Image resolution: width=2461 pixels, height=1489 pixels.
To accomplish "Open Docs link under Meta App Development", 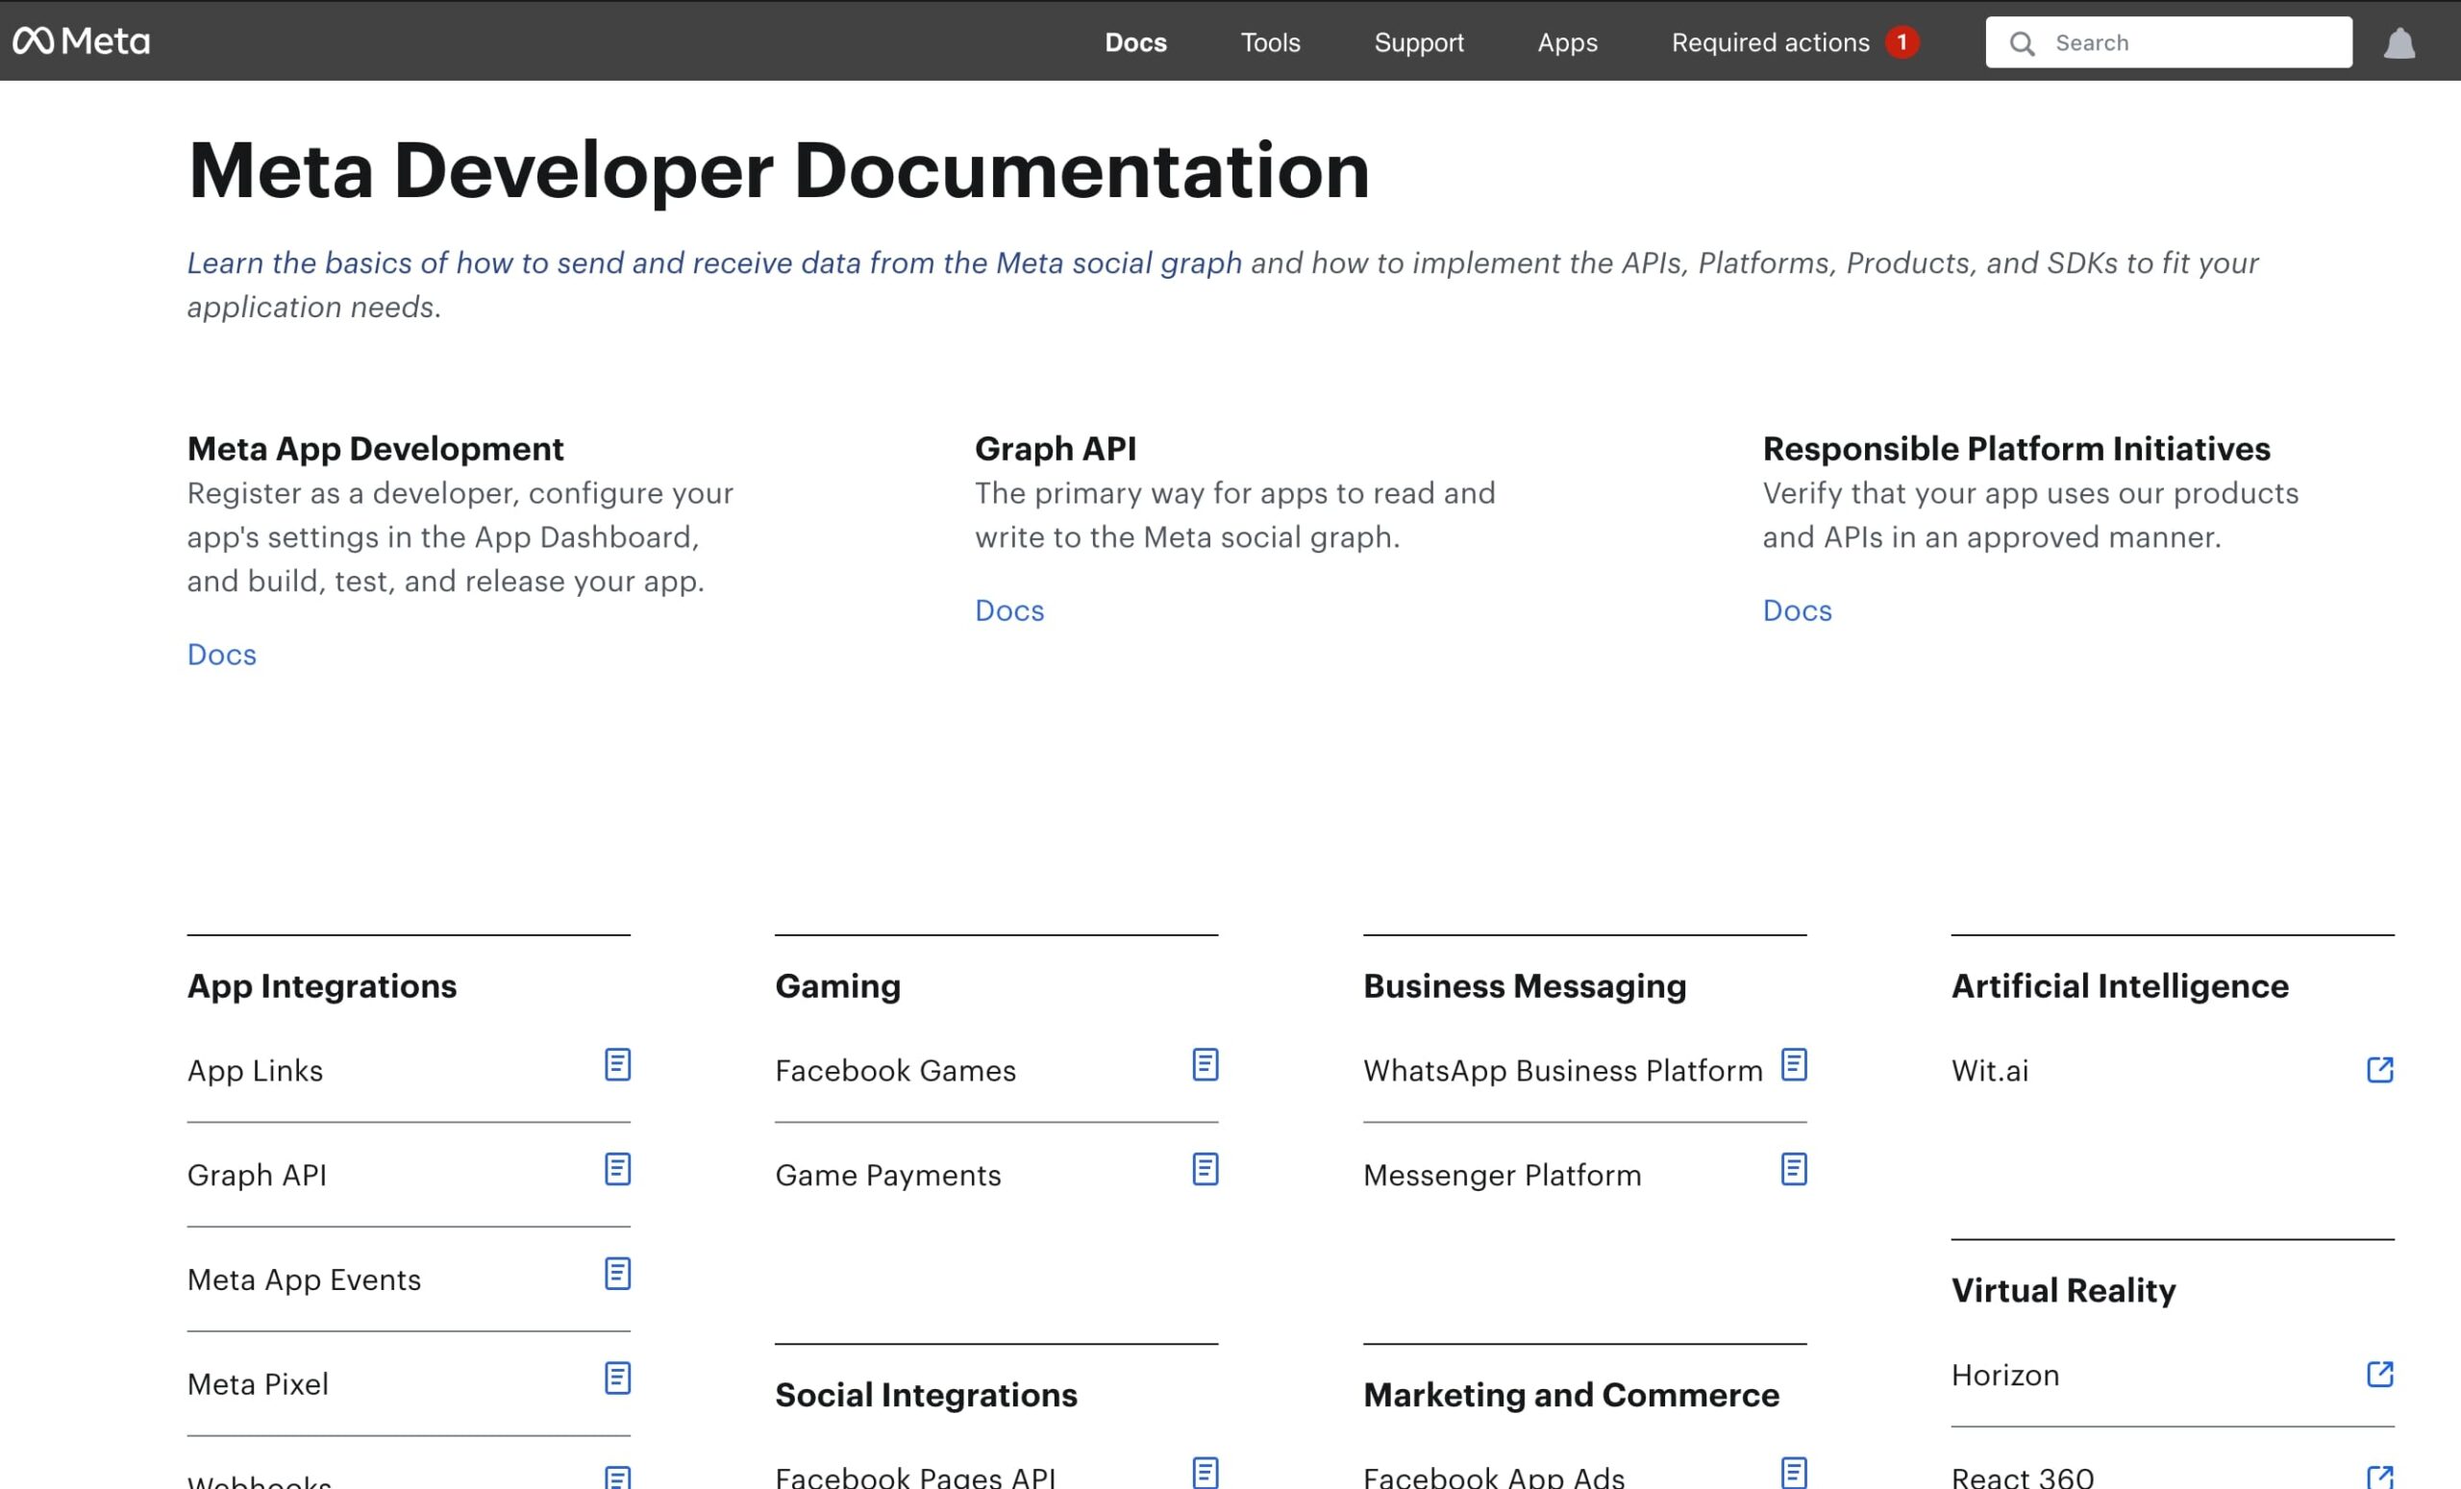I will 222,654.
